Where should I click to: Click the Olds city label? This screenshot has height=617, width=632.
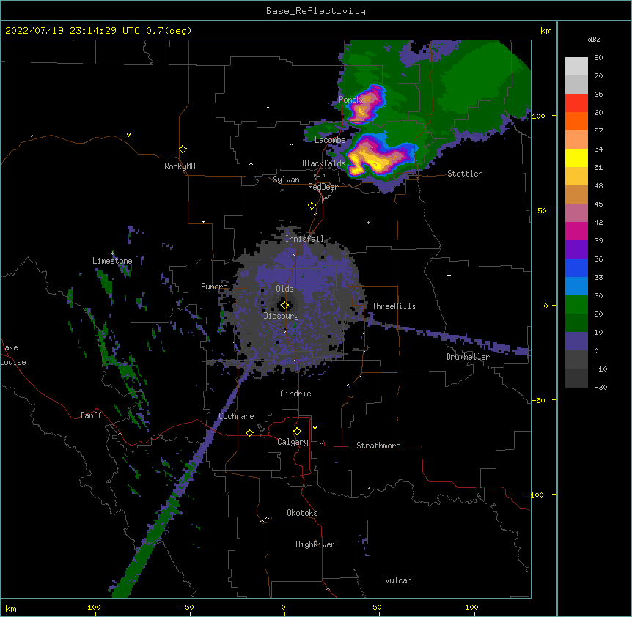pyautogui.click(x=284, y=289)
